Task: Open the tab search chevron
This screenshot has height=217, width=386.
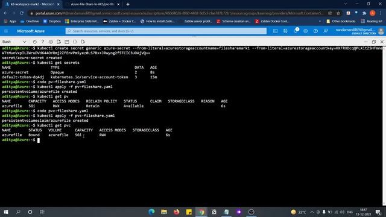Action: pyautogui.click(x=346, y=4)
